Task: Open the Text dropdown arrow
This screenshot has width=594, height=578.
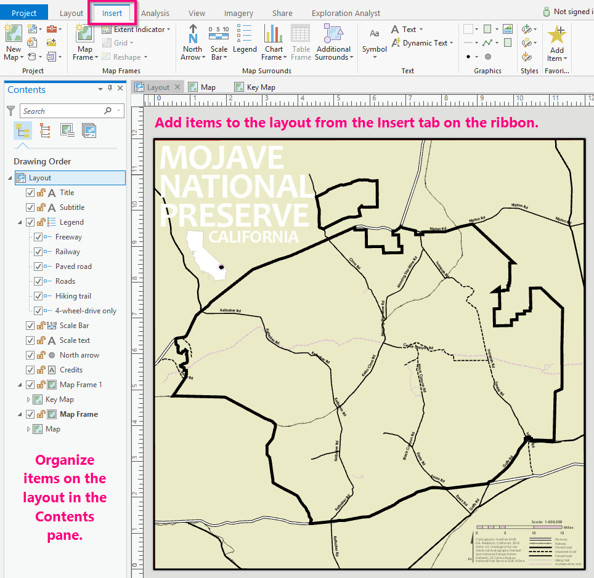Action: click(421, 30)
